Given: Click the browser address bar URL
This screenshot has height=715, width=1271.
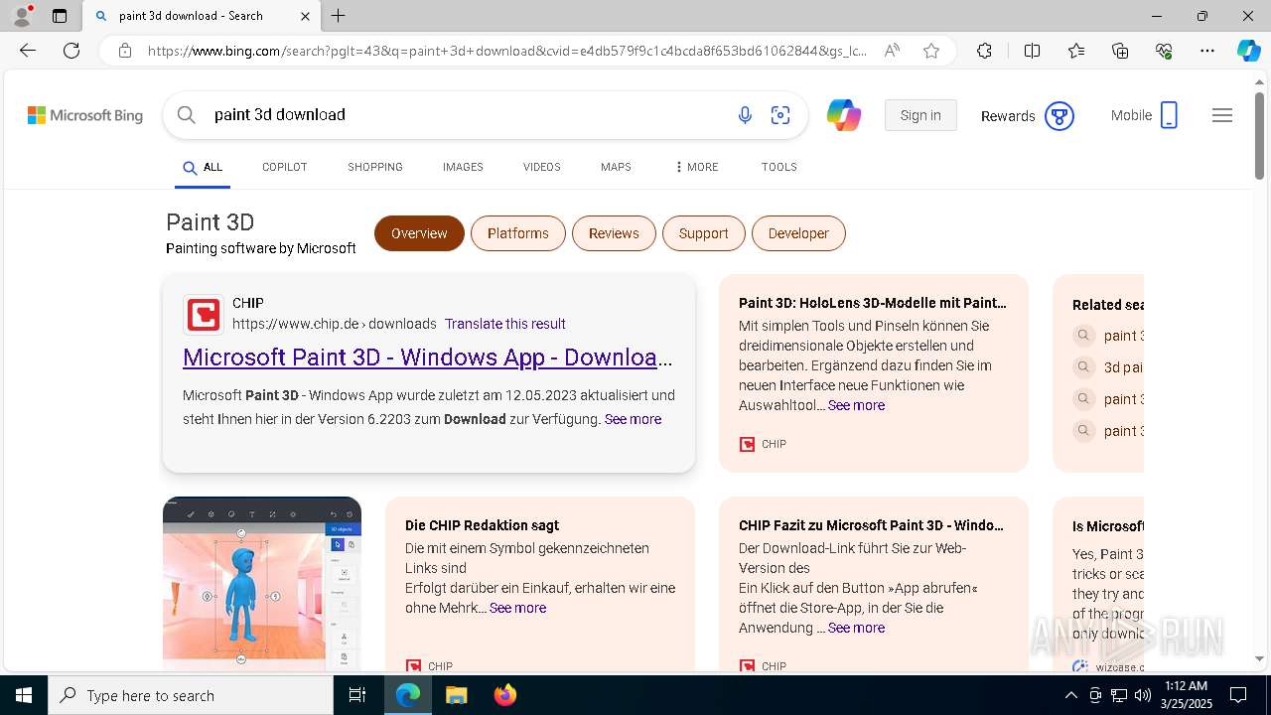Looking at the screenshot, I should (506, 51).
